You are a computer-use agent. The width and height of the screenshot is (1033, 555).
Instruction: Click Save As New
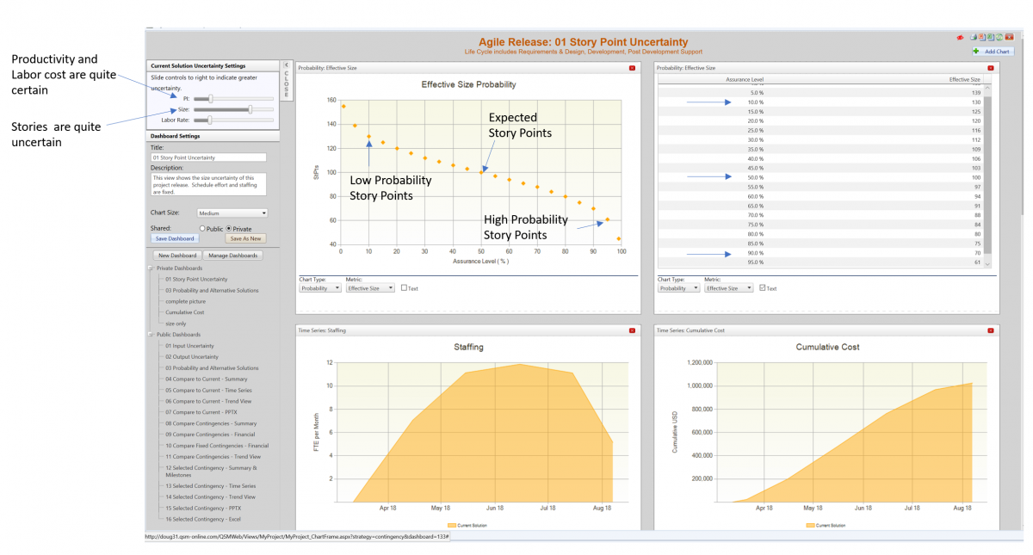246,238
